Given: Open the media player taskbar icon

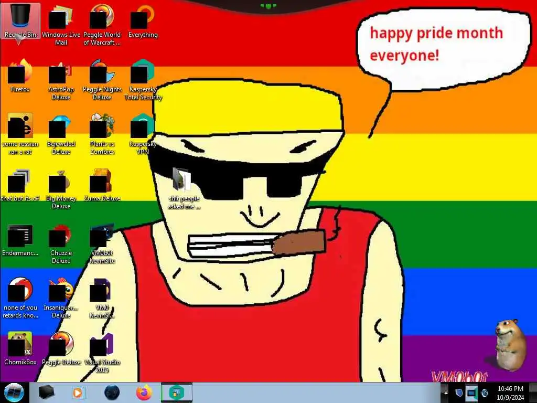Looking at the screenshot, I should click(x=78, y=393).
